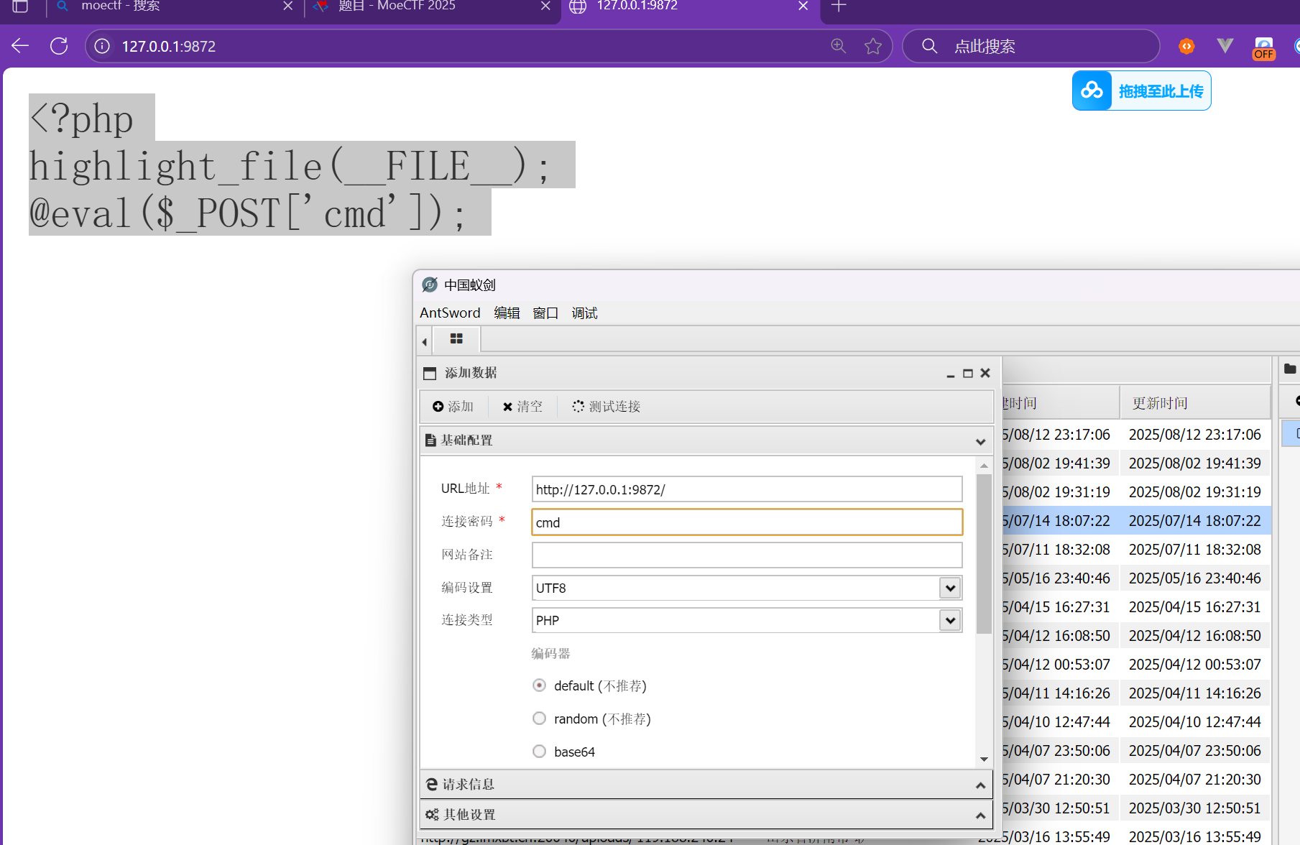Collapse the 基础配置 section

click(706, 440)
